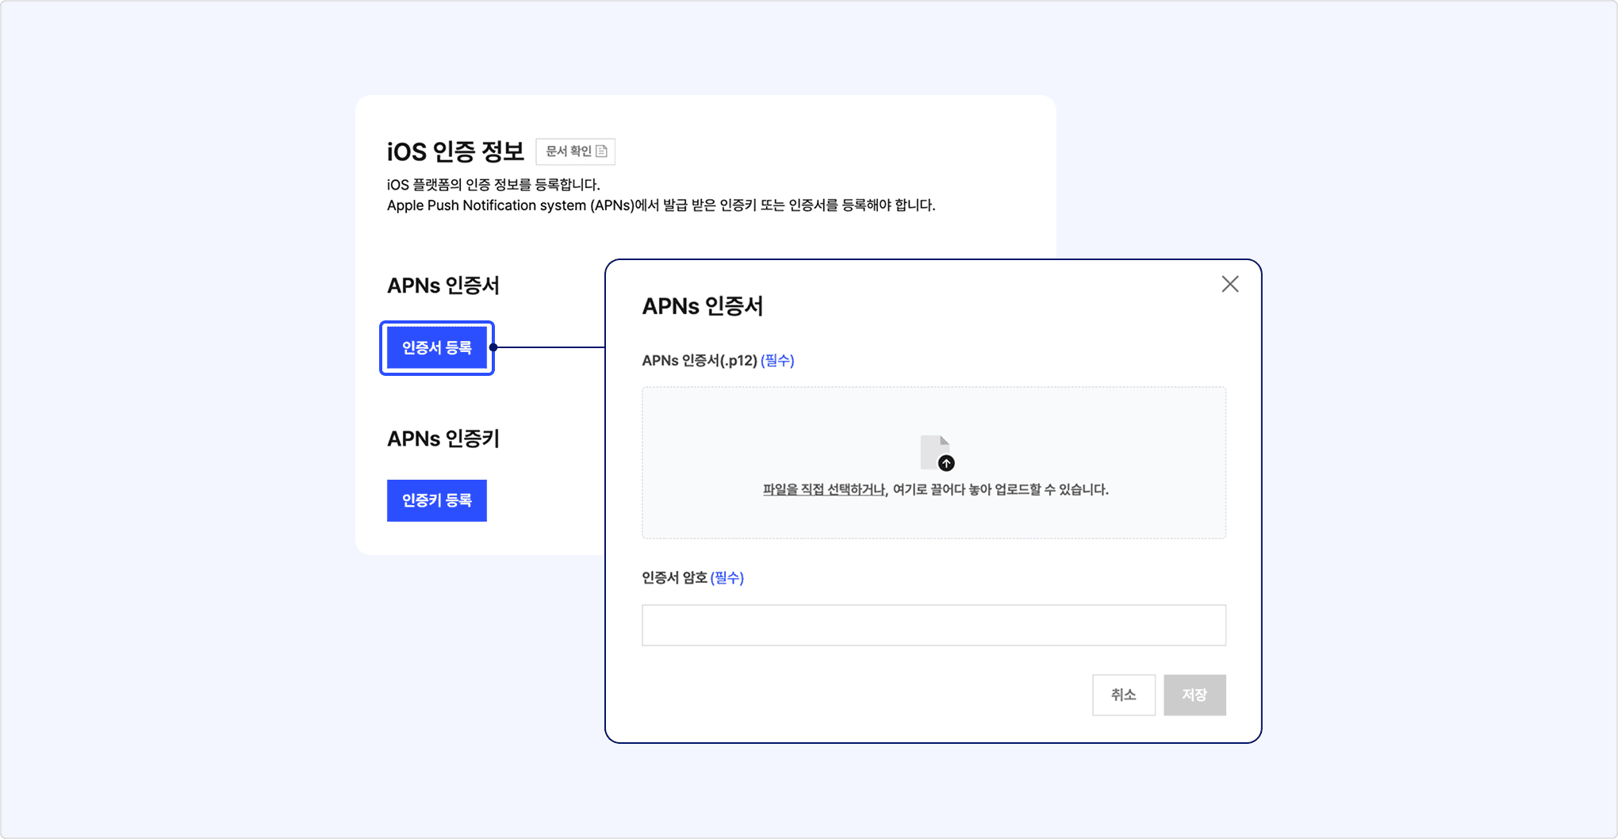Click the iOS 인증 정보 heading

click(x=455, y=151)
